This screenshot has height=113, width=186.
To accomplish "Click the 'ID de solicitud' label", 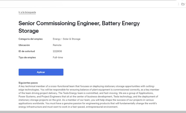I will pos(27,51).
